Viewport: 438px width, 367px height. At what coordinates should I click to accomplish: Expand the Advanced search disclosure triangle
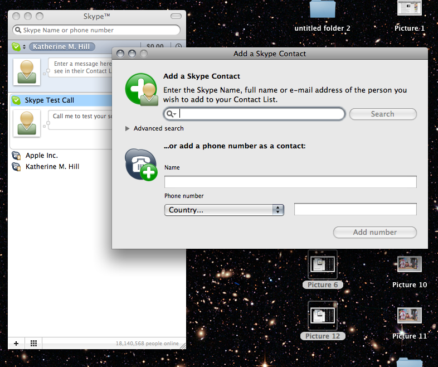[x=128, y=128]
